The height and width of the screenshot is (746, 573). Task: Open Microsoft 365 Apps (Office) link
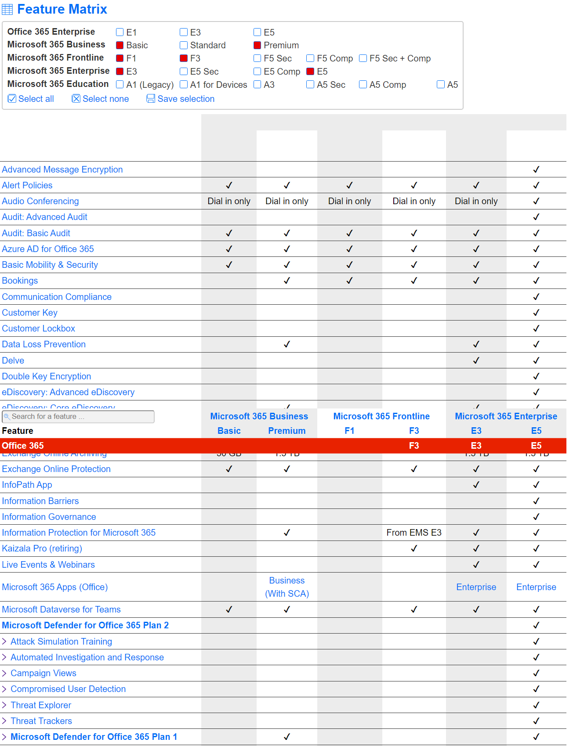[x=55, y=587]
